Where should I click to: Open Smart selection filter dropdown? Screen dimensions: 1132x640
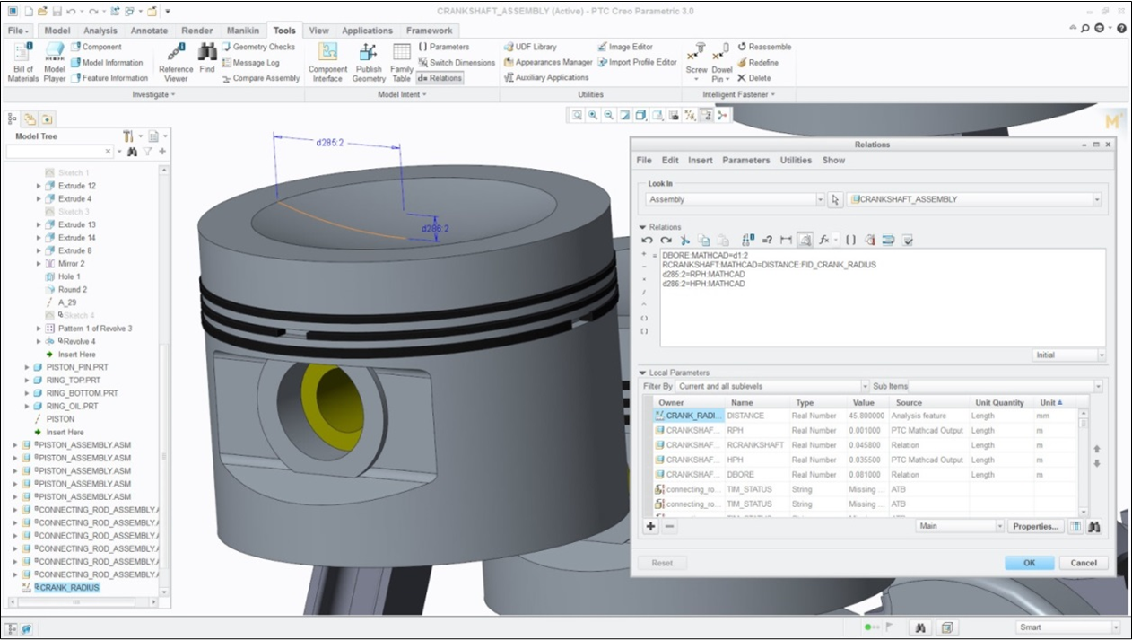point(1116,627)
